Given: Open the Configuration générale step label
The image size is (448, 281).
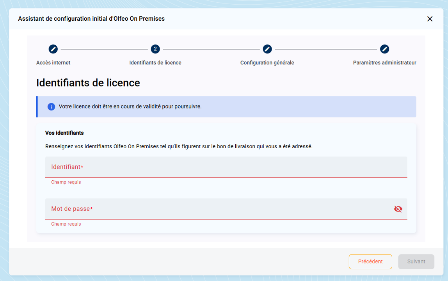Looking at the screenshot, I should (x=267, y=63).
